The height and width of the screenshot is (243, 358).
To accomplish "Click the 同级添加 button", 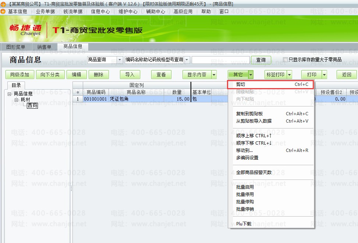I will point(20,75).
